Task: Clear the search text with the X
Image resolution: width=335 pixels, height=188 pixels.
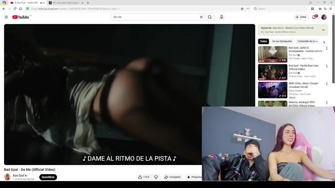Action: (x=201, y=17)
